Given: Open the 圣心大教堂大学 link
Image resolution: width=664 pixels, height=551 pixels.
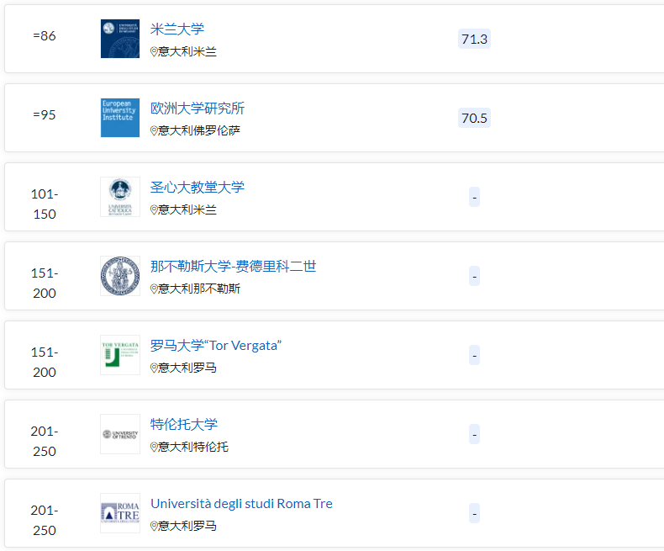Looking at the screenshot, I should click(x=198, y=187).
